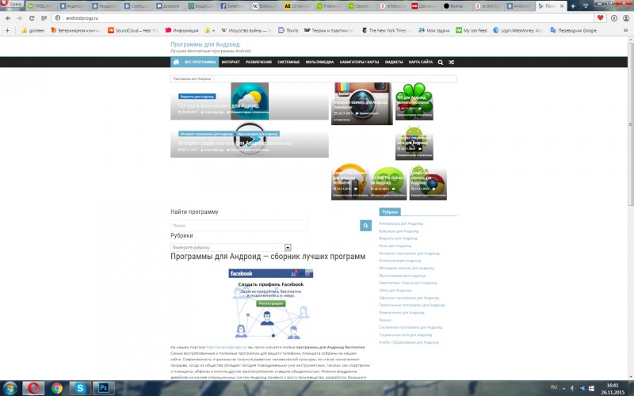The image size is (634, 396).
Task: Switch to the Диалоги browser tab
Action: (x=170, y=6)
